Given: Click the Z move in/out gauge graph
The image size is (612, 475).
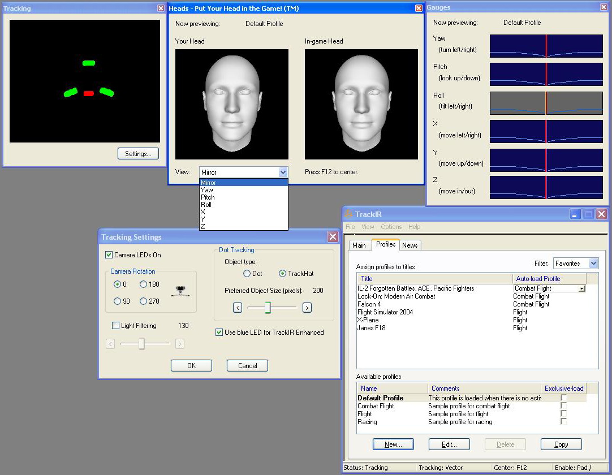Looking at the screenshot, I should [x=546, y=187].
